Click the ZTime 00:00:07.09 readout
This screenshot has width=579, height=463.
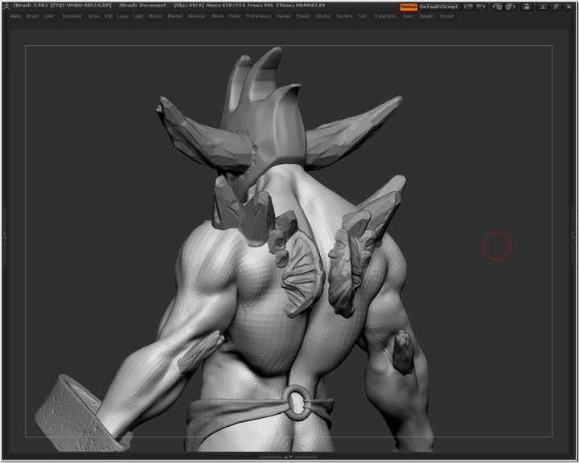point(301,6)
